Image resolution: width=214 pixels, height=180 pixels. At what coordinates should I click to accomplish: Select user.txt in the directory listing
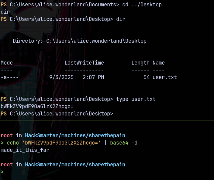point(164,77)
